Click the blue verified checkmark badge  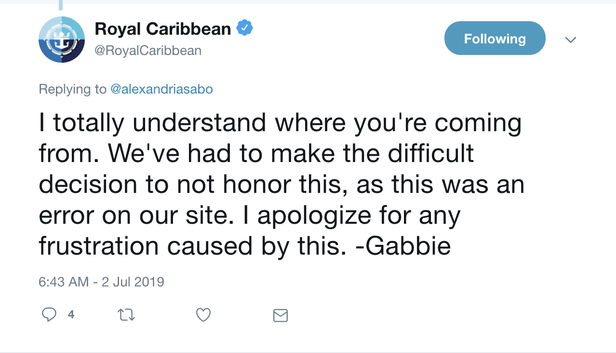[x=245, y=28]
